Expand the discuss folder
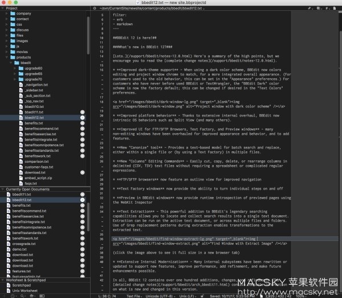The height and width of the screenshot is (298, 342). (6, 30)
